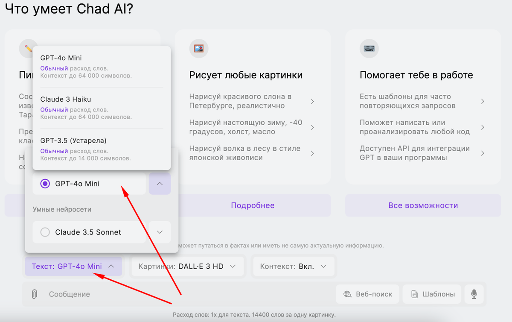This screenshot has width=512, height=322.
Task: Click the arrow next to the winter prompt
Action: pos(312,127)
